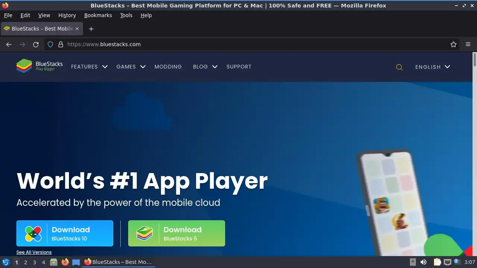This screenshot has width=477, height=268.
Task: Open the tracking protection shield icon
Action: [50, 44]
